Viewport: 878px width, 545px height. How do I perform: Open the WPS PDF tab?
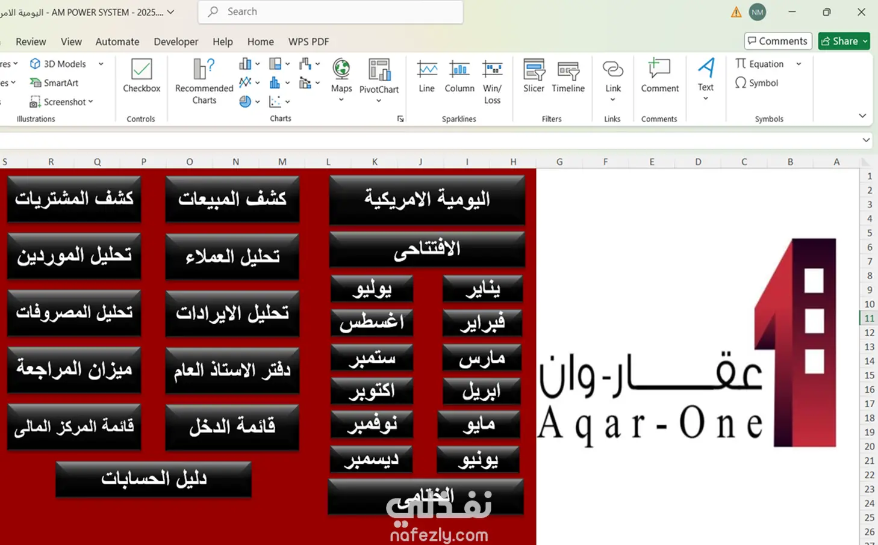pos(308,42)
